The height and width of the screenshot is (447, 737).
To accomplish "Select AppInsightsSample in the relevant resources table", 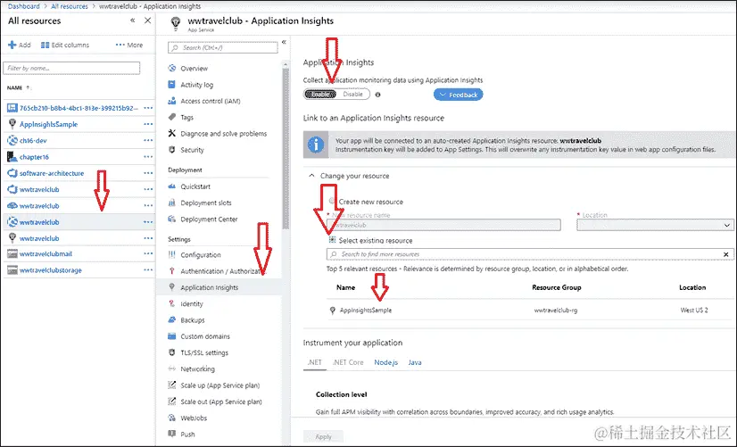I will pos(365,310).
